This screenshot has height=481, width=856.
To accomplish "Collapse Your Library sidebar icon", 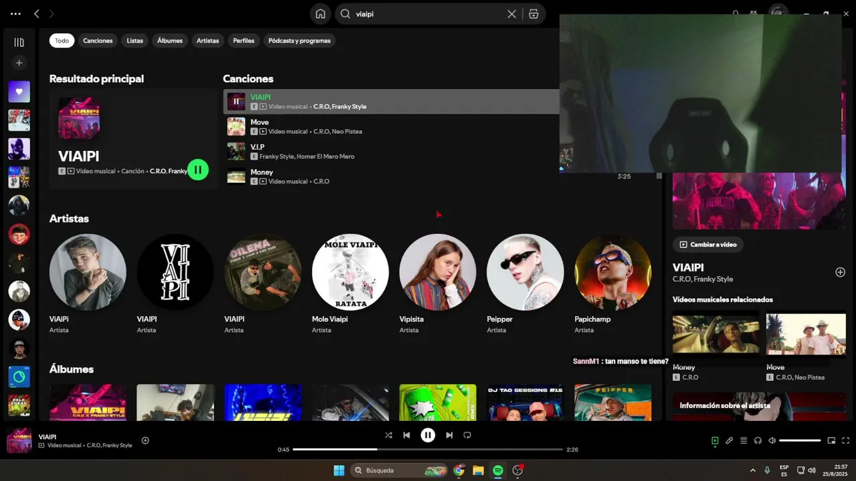I will point(19,42).
